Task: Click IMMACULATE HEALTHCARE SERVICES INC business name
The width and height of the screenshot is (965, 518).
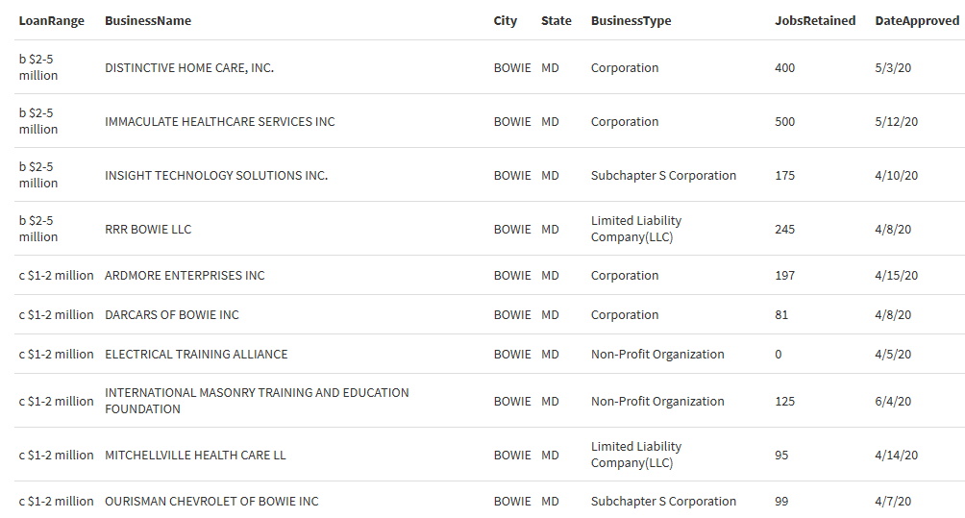Action: (x=220, y=122)
